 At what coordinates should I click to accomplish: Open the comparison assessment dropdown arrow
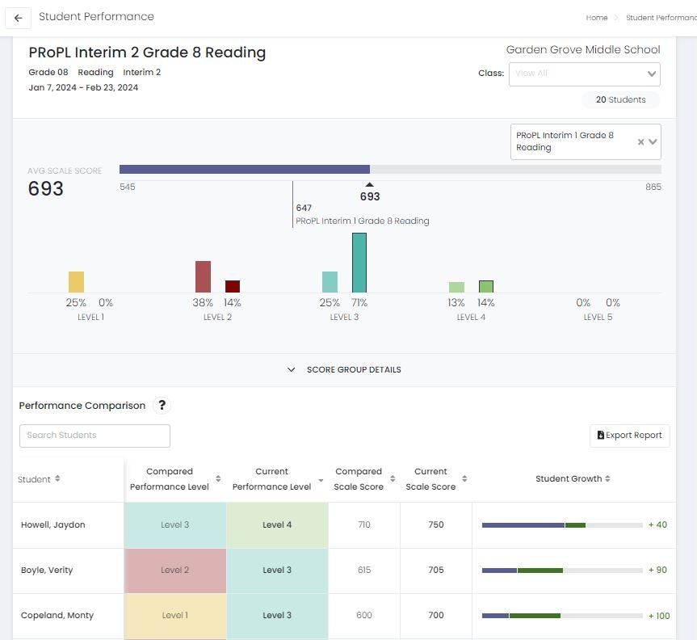[x=653, y=142]
